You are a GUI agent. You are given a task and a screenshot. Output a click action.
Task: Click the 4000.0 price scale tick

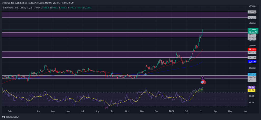pyautogui.click(x=252, y=23)
